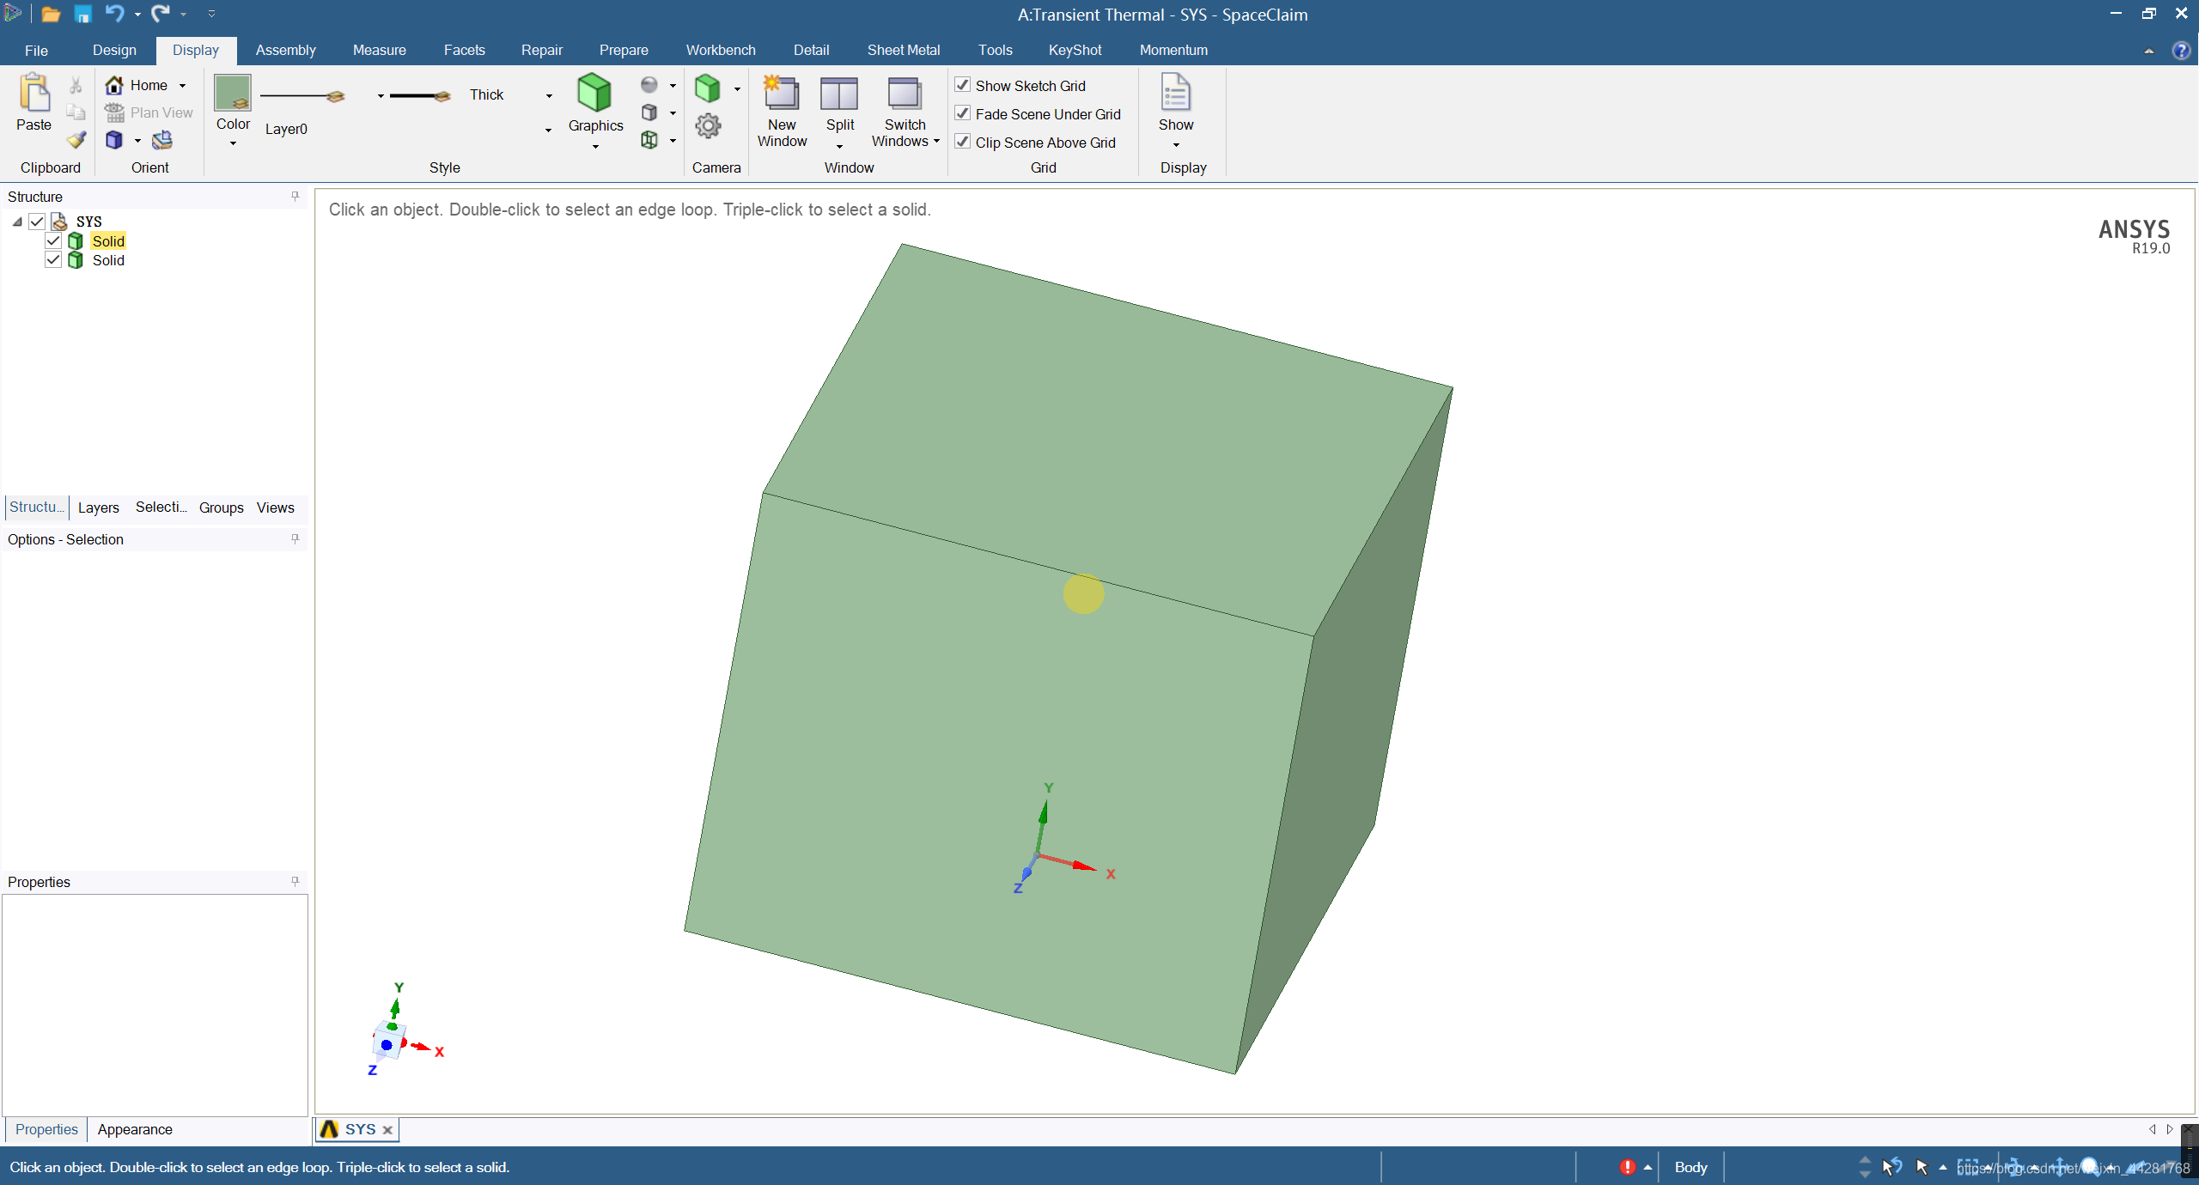Toggle Clip Scene Above Grid checkbox

pyautogui.click(x=963, y=142)
